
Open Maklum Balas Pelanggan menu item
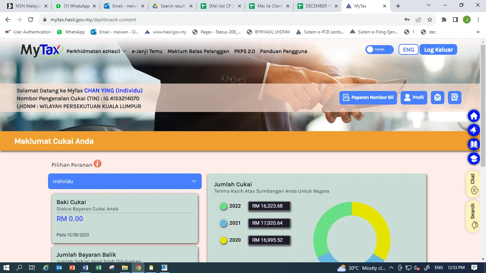point(198,51)
